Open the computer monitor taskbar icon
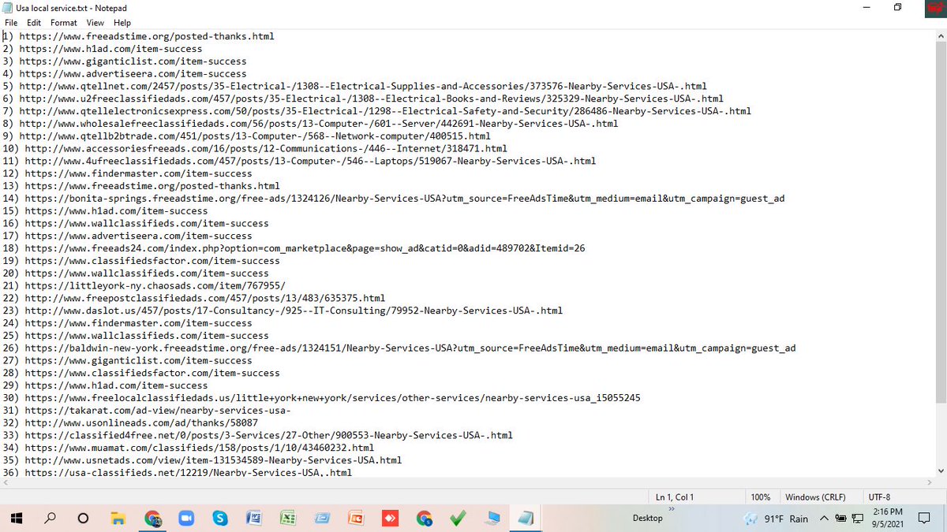The height and width of the screenshot is (532, 947). click(x=492, y=519)
